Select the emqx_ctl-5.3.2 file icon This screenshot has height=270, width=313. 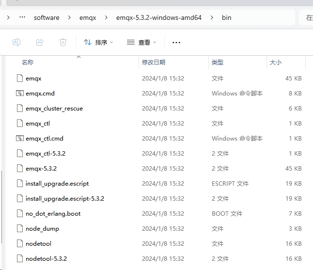click(x=20, y=153)
